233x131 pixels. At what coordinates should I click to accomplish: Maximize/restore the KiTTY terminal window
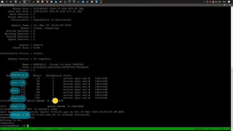(224, 5)
